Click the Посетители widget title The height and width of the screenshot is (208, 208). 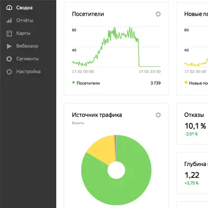tap(88, 14)
